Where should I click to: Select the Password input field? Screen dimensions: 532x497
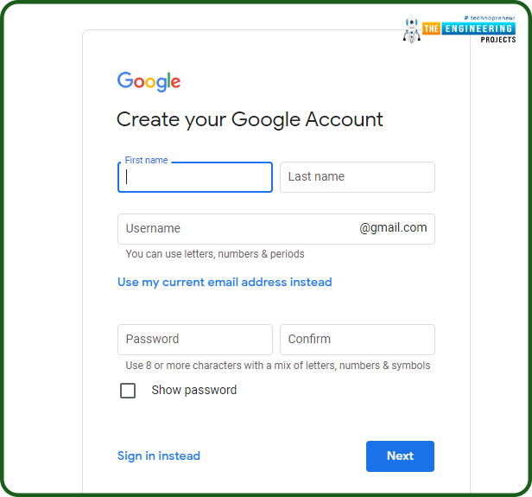coord(195,340)
